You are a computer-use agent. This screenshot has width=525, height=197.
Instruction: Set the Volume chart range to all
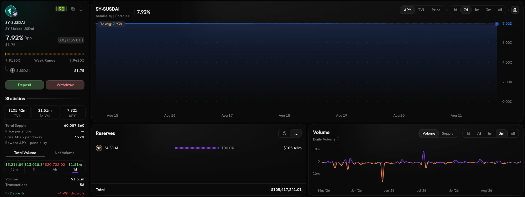click(513, 133)
